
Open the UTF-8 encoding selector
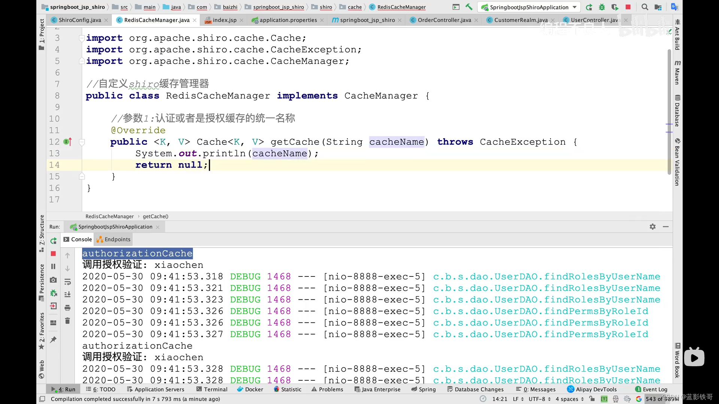click(540, 399)
